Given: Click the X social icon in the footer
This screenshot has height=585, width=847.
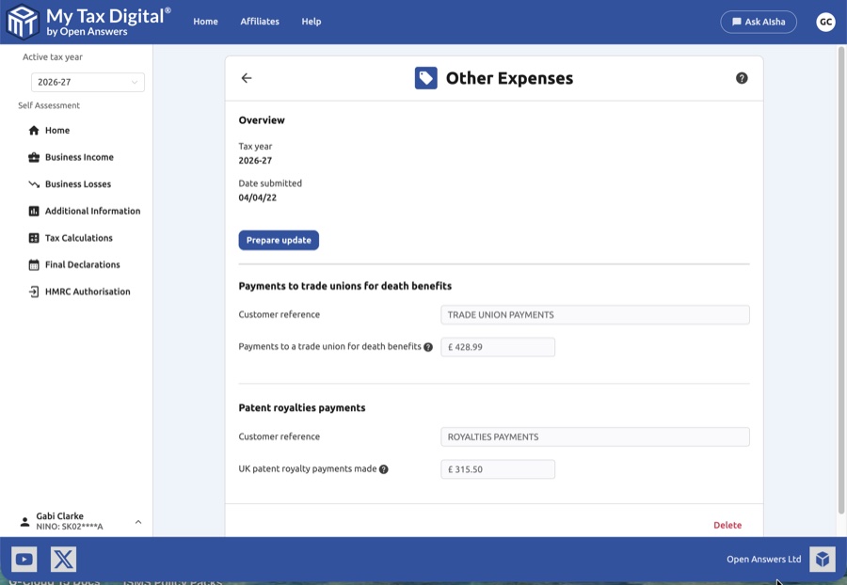Looking at the screenshot, I should click(x=62, y=559).
